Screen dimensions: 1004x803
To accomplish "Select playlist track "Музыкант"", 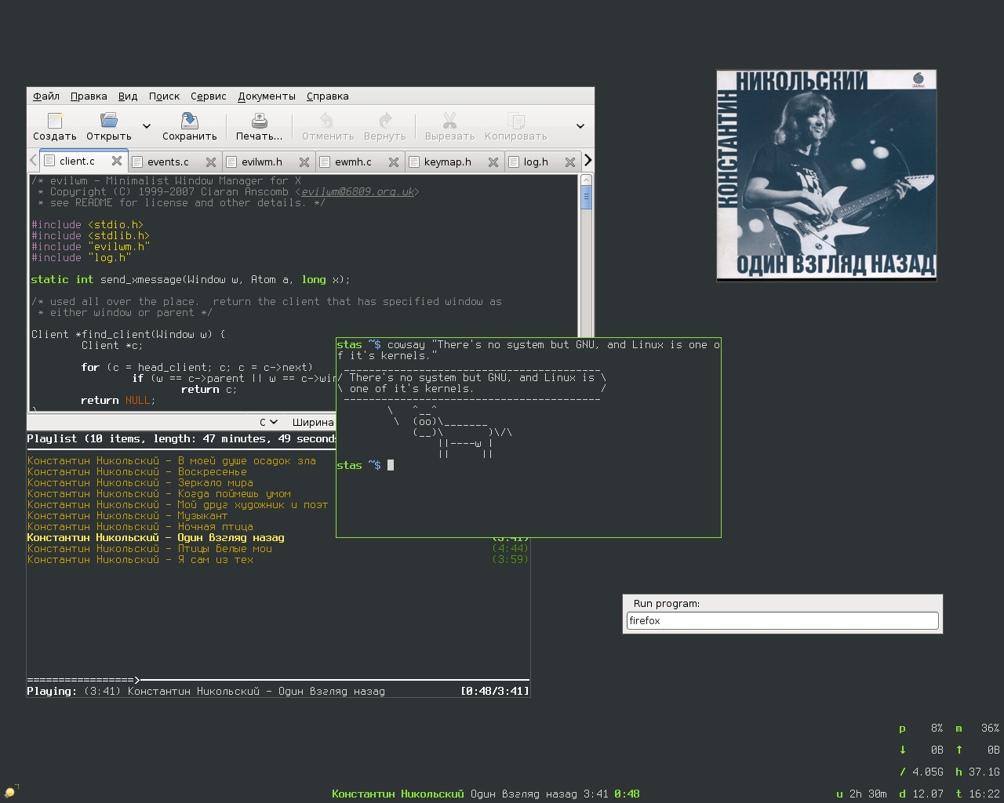I will 128,516.
